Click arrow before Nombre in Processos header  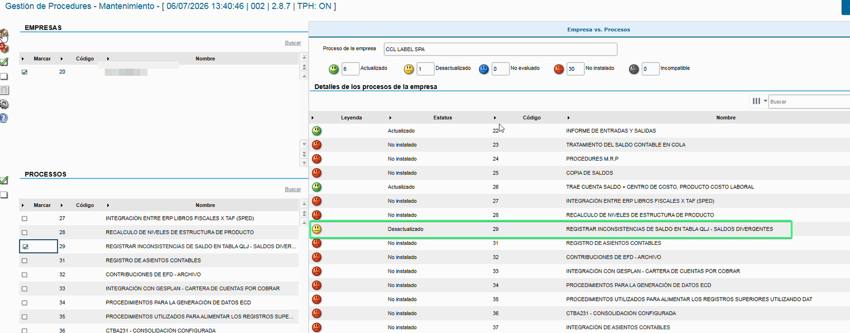(x=108, y=205)
